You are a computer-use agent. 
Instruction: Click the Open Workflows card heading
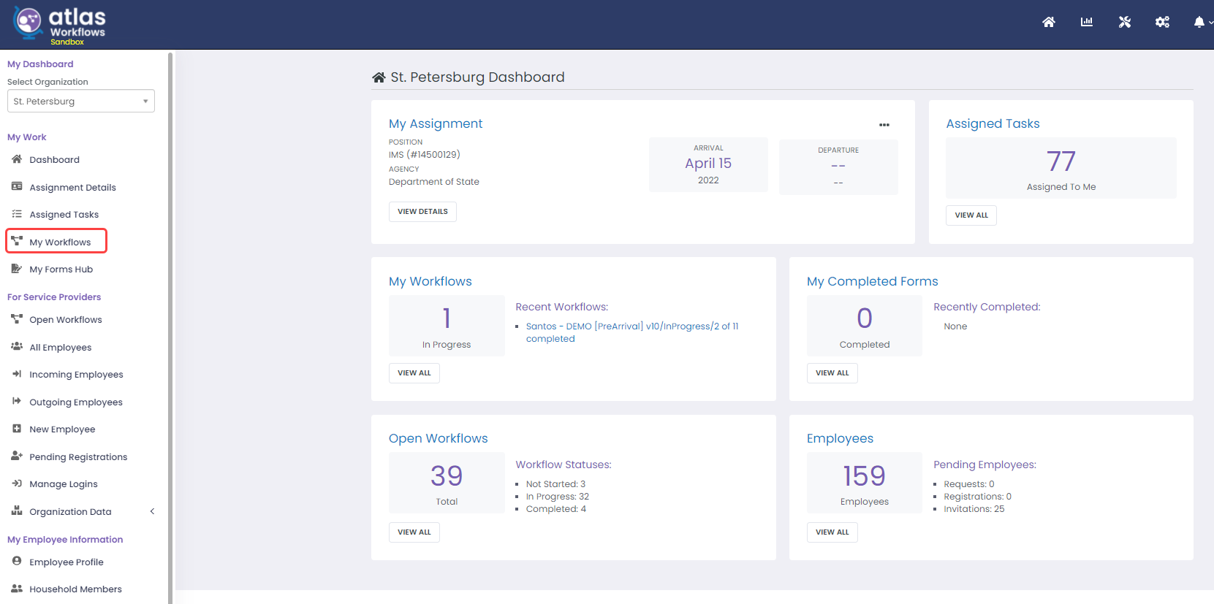click(438, 438)
